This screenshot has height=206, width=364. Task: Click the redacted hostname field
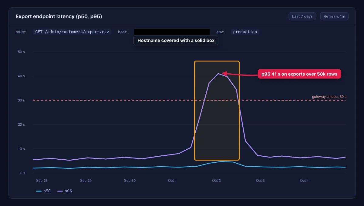click(x=172, y=32)
